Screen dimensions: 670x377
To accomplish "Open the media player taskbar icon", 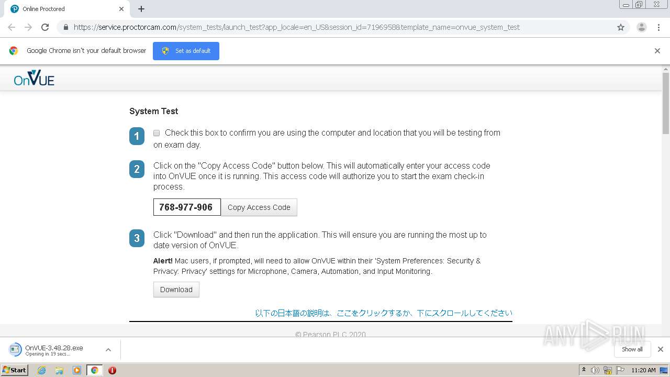I will point(77,370).
